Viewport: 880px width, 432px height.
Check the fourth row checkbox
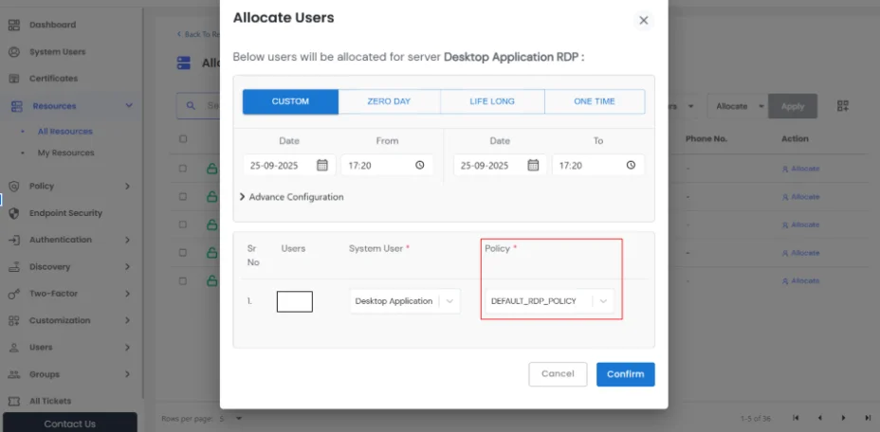[x=183, y=252]
